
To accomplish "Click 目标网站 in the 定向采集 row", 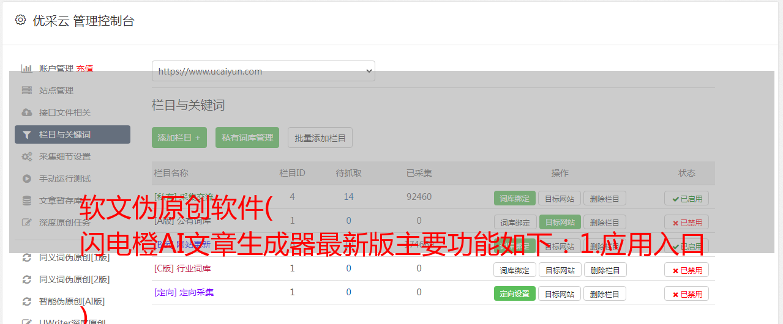I will (x=560, y=293).
